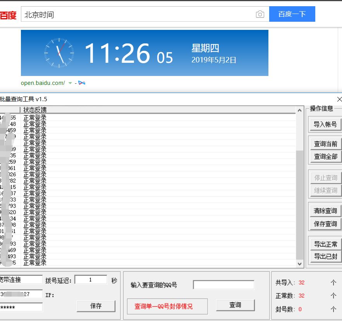Click the list scroll-down arrow
The height and width of the screenshot is (321, 342).
coord(300,264)
